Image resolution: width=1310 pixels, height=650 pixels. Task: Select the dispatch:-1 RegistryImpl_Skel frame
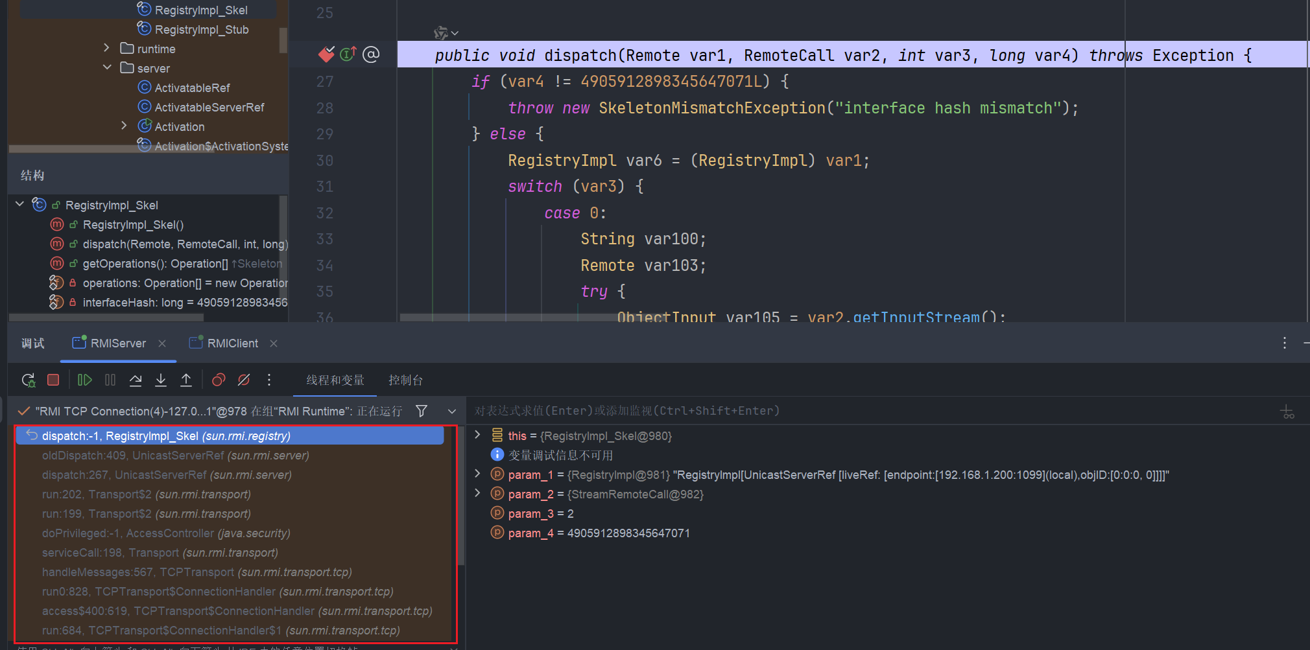(230, 436)
